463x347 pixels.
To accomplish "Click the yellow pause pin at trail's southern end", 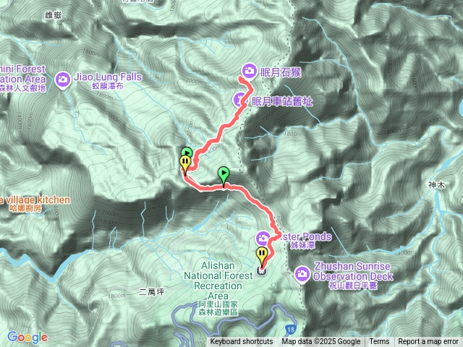I will click(x=262, y=257).
